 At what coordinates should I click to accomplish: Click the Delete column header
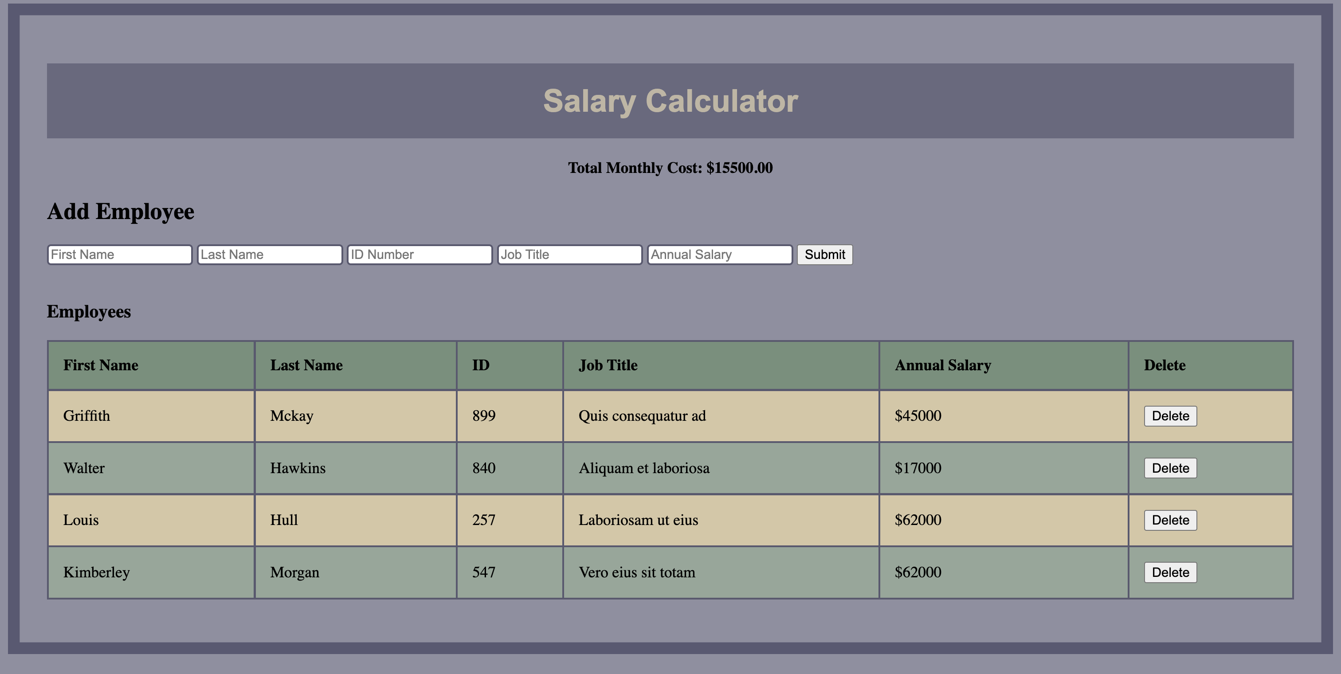(x=1165, y=365)
